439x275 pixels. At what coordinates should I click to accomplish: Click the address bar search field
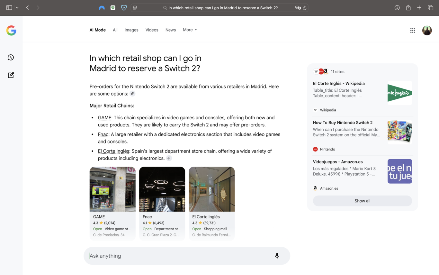click(x=219, y=8)
